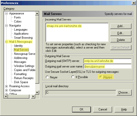Select the Always SSL radio option

[x=101, y=77]
